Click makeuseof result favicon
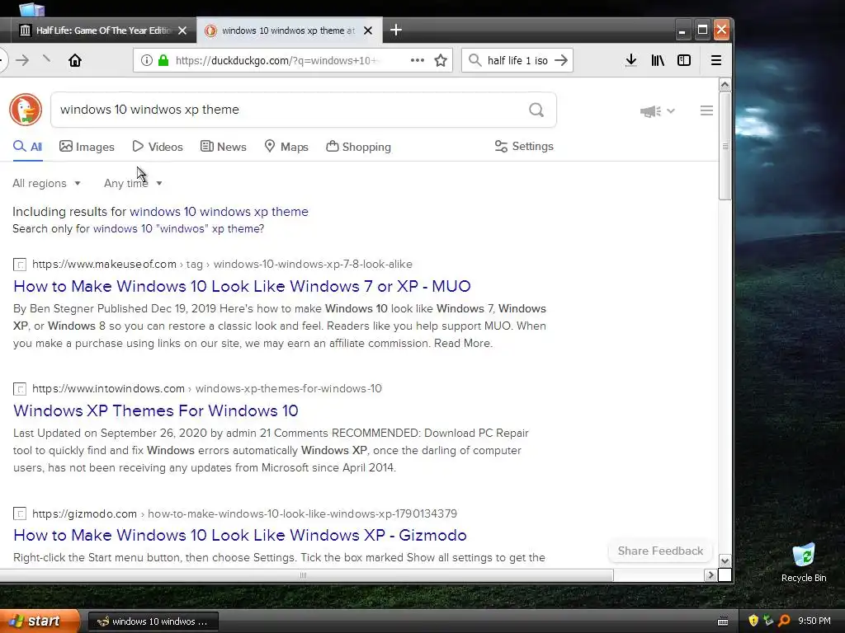The width and height of the screenshot is (845, 633). coord(20,265)
